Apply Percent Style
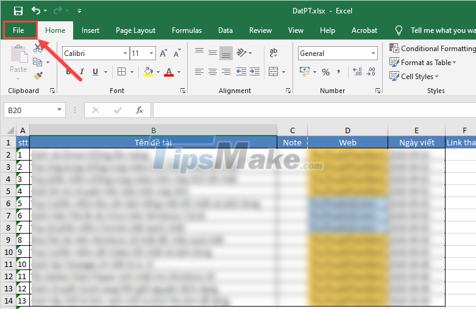The height and width of the screenshot is (309, 476). pos(325,72)
